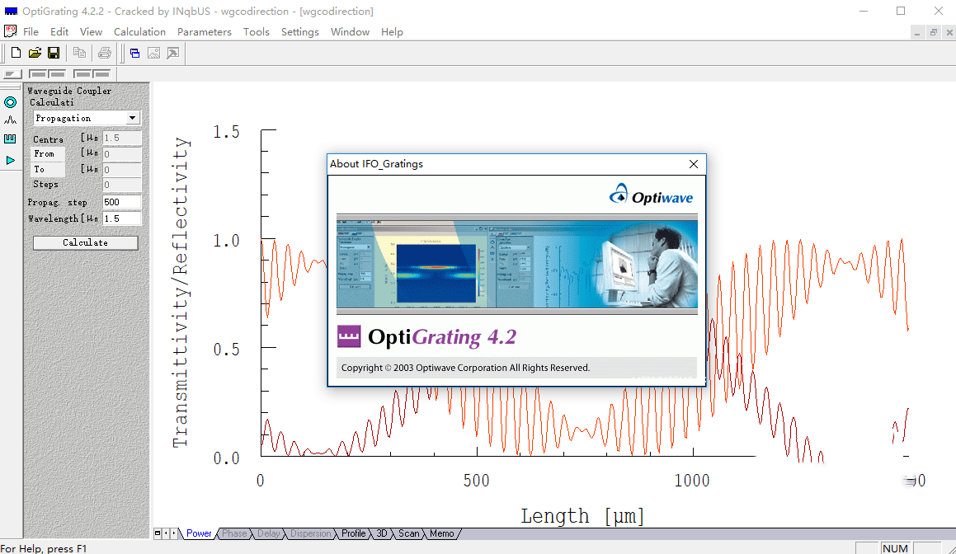Image resolution: width=956 pixels, height=554 pixels.
Task: Switch to the Profile tab
Action: tap(353, 533)
